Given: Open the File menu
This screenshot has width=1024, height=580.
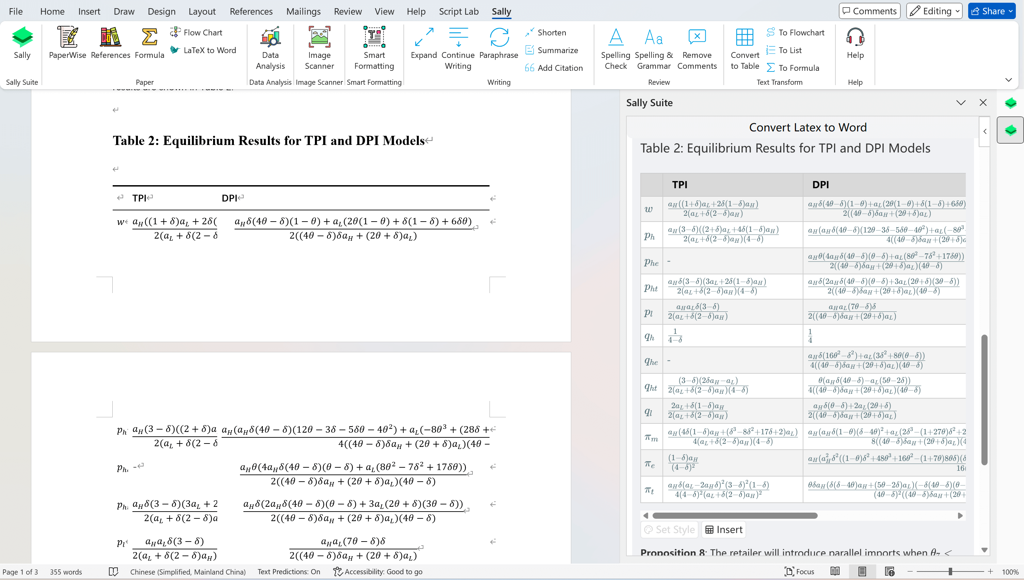Looking at the screenshot, I should pos(16,11).
